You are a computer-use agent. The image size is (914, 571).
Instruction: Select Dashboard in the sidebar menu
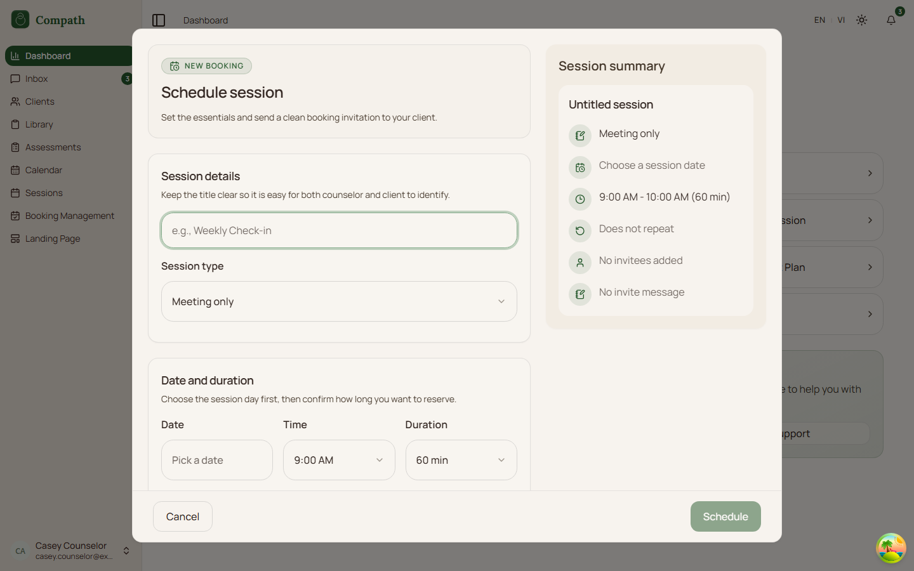click(x=14, y=56)
